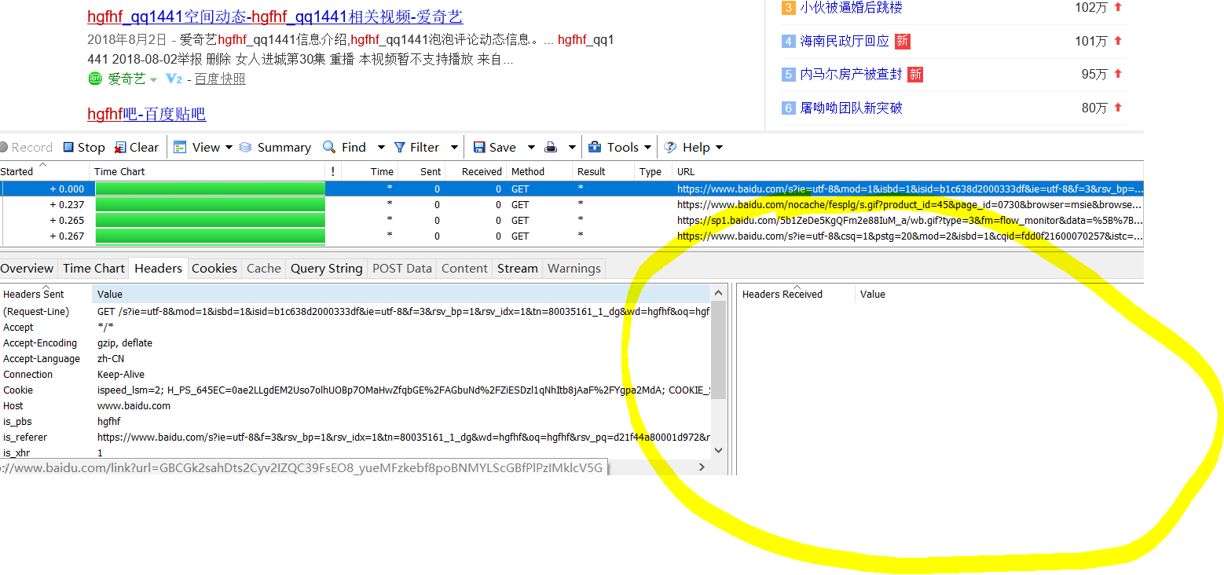Open the Cookies tab

[214, 268]
